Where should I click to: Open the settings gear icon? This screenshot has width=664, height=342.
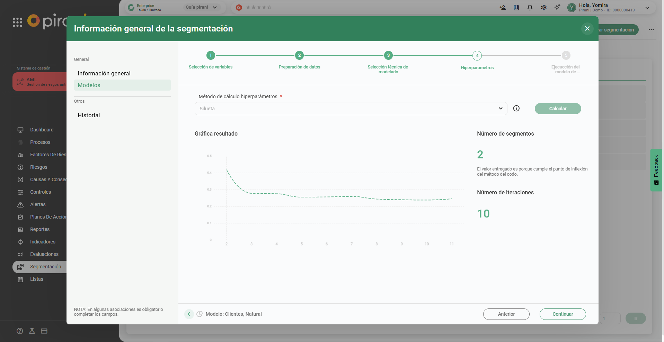pos(543,8)
